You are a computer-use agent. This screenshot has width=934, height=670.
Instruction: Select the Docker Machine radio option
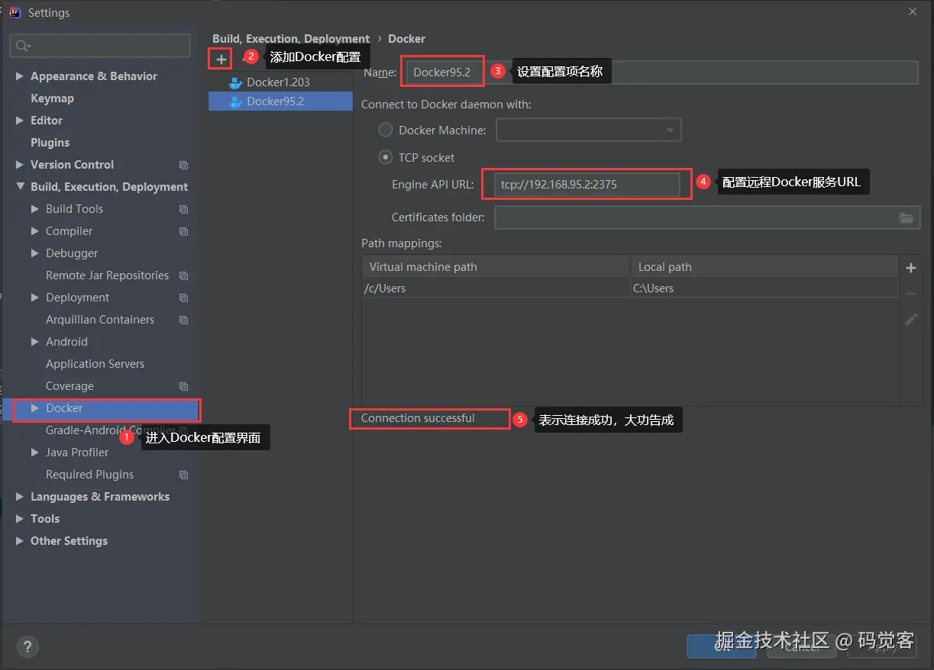[x=386, y=130]
